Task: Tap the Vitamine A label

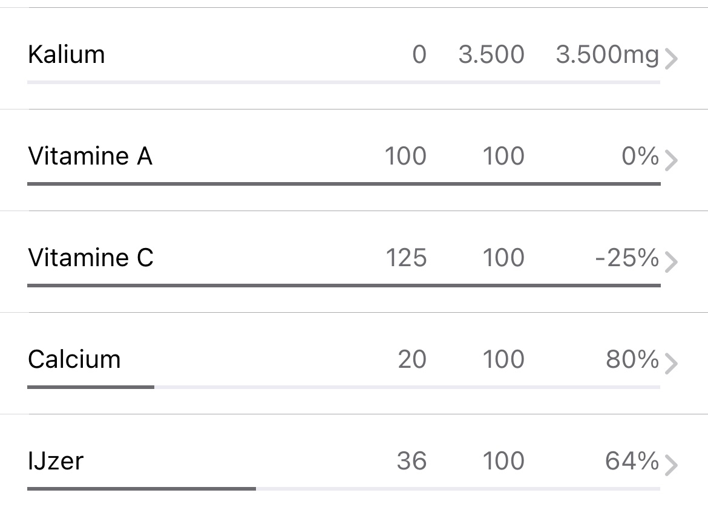Action: coord(90,156)
